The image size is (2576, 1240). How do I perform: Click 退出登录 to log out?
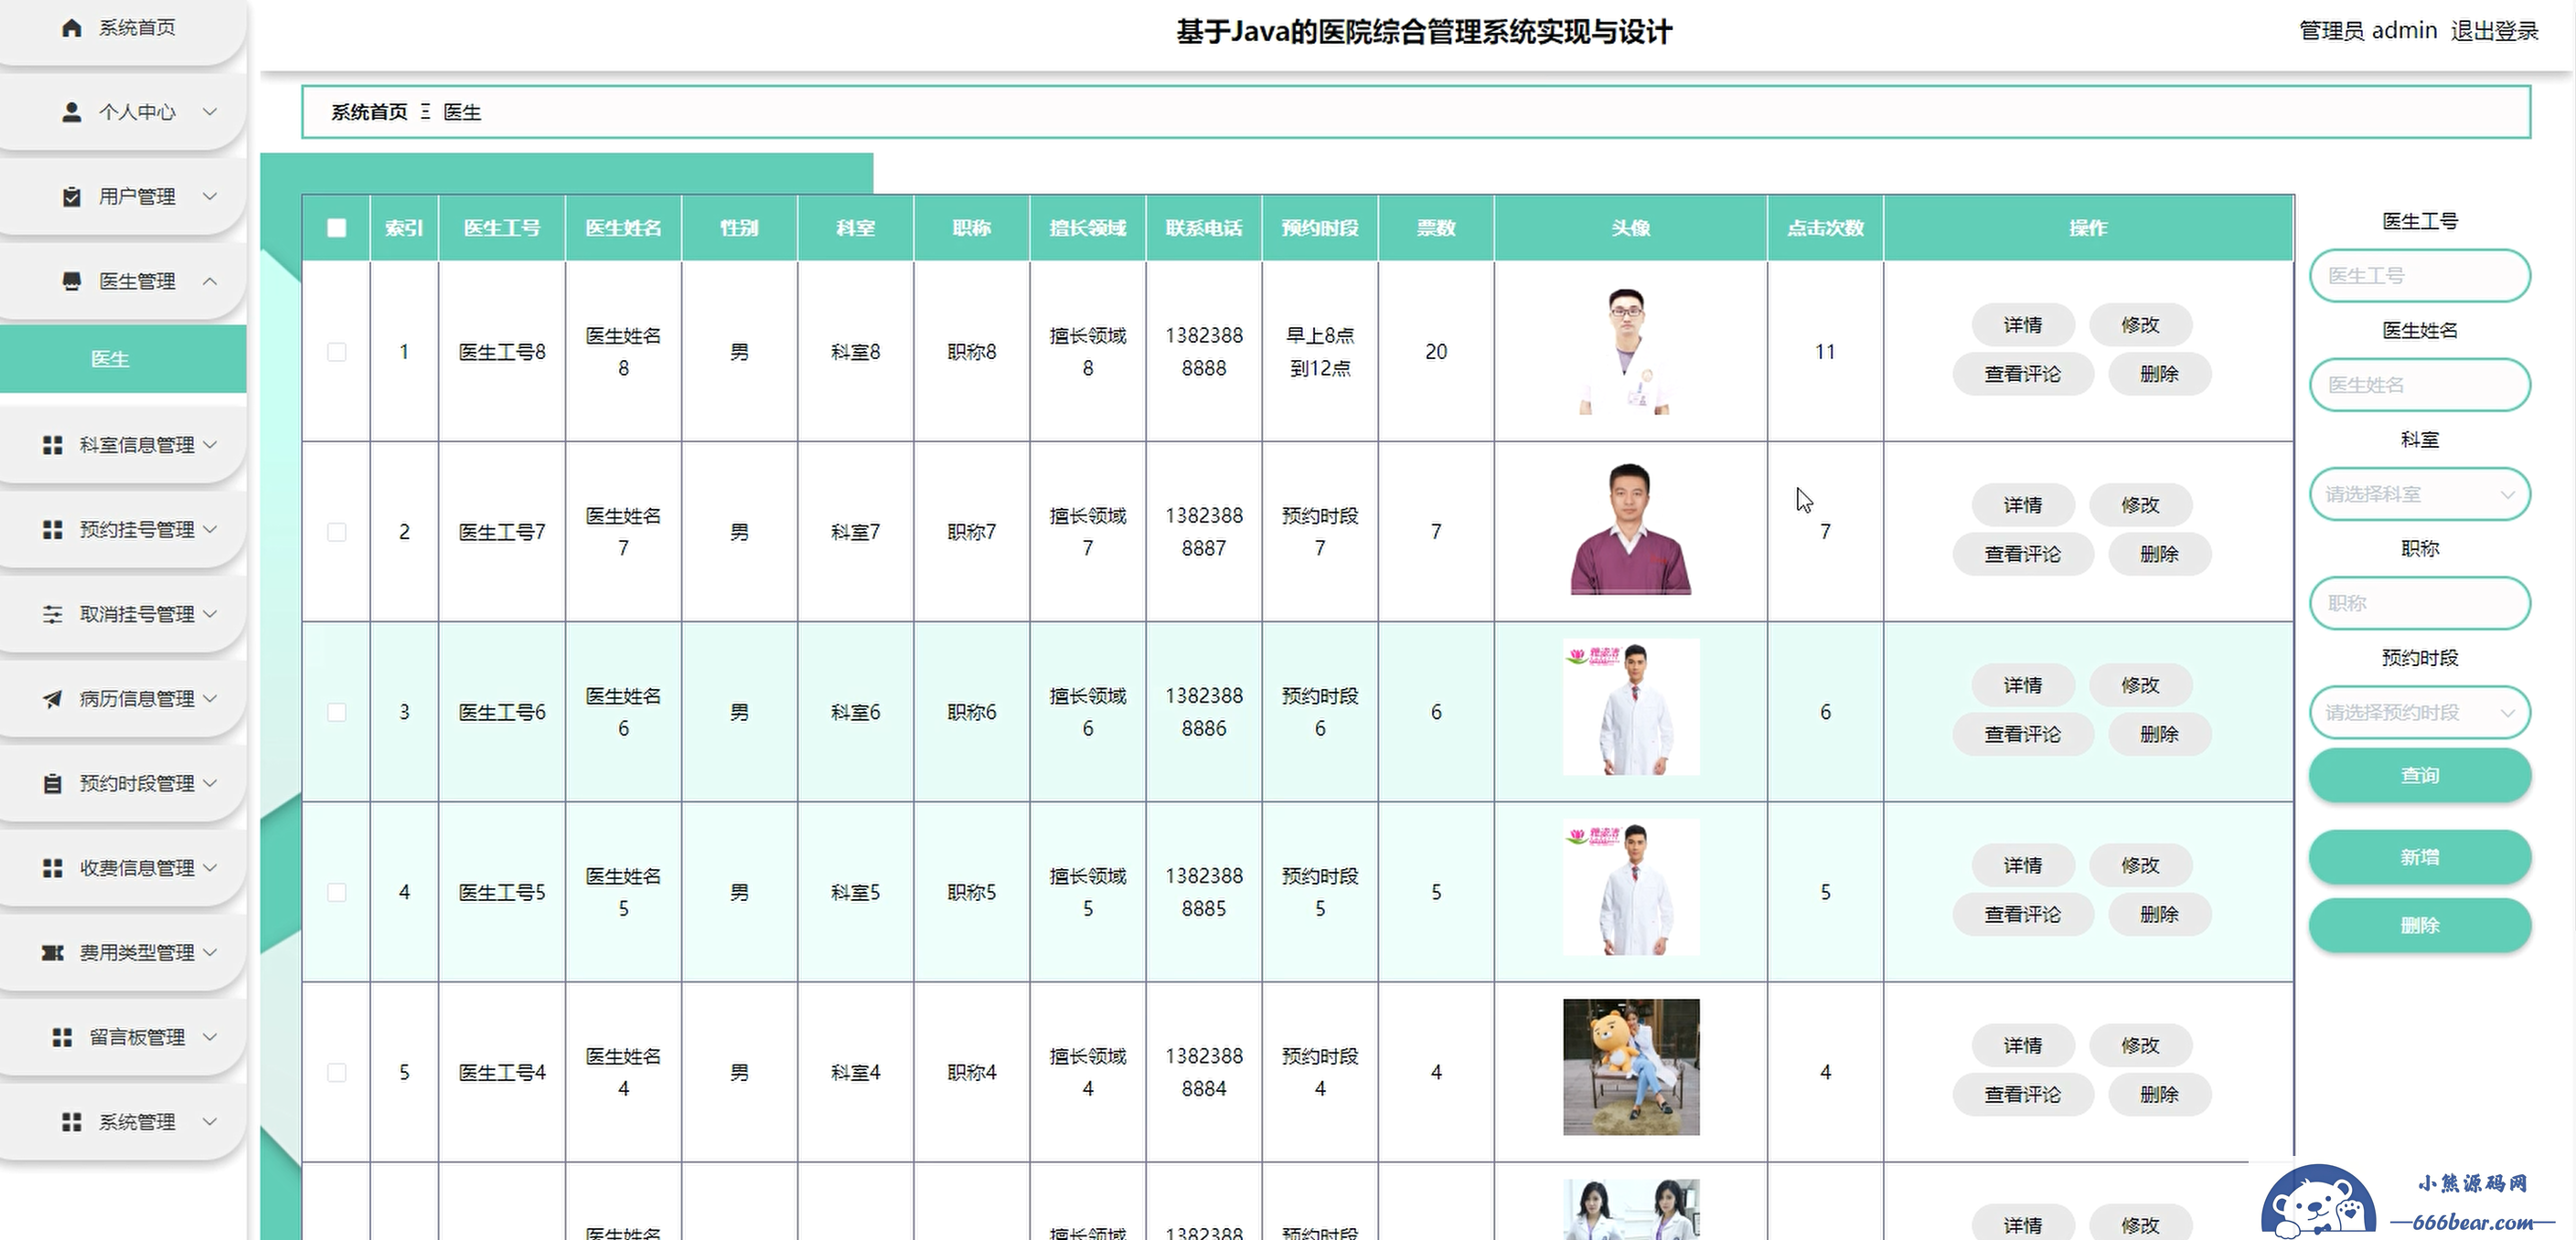2494,31
